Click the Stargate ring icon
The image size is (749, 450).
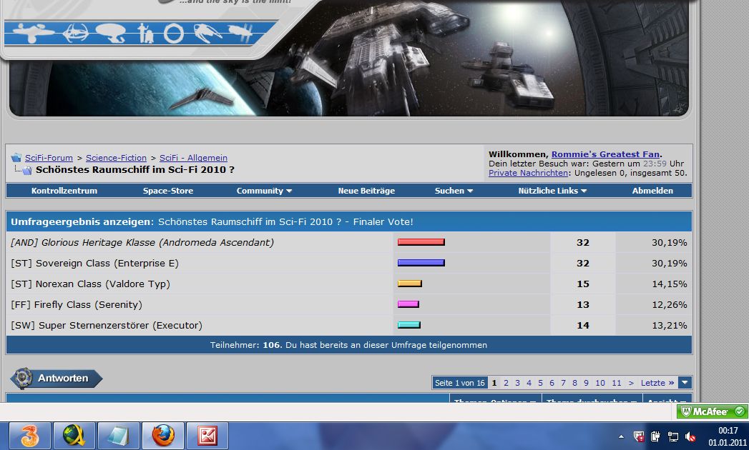click(x=174, y=33)
